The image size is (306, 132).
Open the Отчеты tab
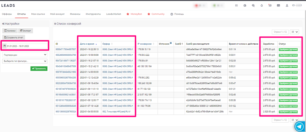[x=21, y=14]
